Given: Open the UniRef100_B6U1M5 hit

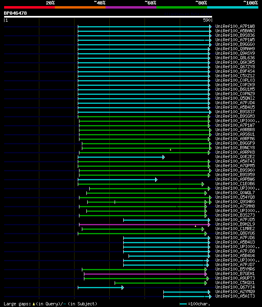Looking at the screenshot, I should coord(235,89).
